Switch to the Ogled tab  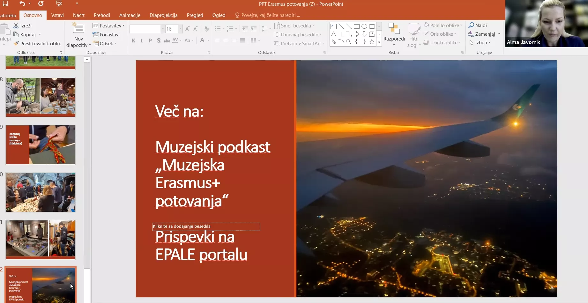tap(219, 15)
